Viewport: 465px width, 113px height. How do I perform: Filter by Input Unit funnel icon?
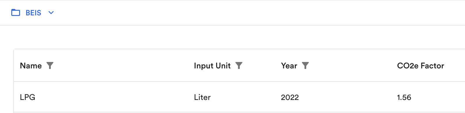pyautogui.click(x=239, y=65)
